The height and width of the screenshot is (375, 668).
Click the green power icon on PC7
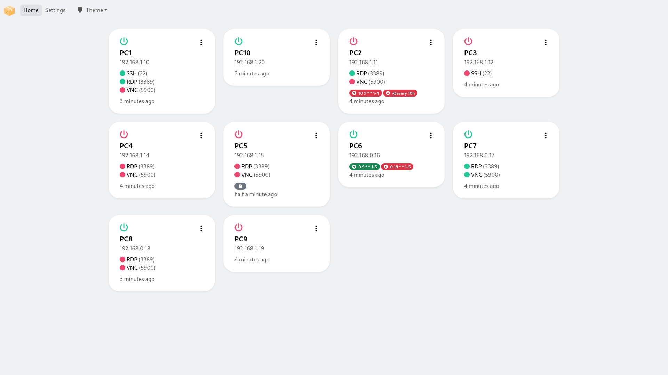[x=468, y=134]
